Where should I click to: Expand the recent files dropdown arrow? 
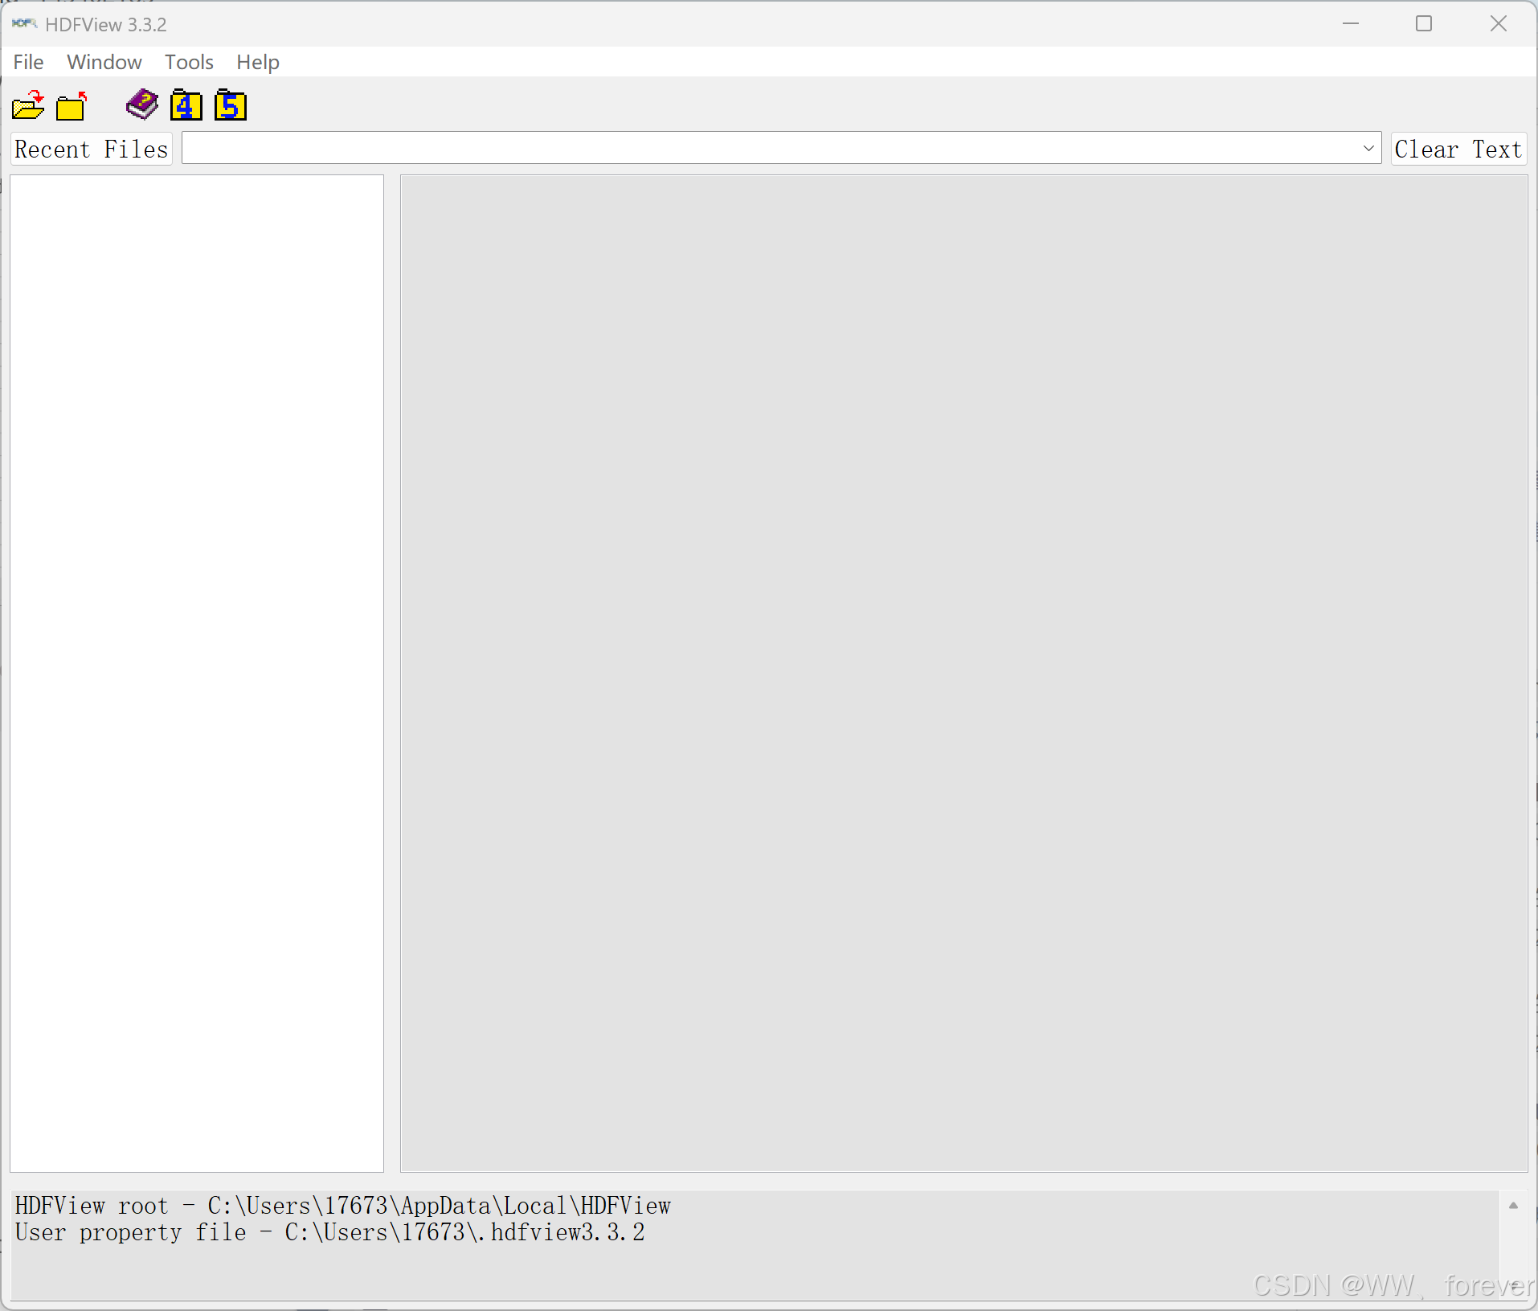point(1368,149)
